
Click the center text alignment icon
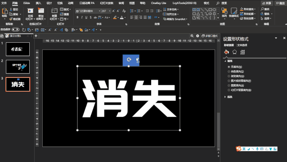pyautogui.click(x=136, y=18)
